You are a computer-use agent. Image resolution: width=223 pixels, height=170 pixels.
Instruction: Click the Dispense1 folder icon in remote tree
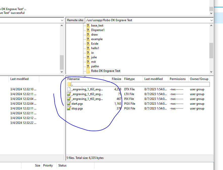click(x=88, y=30)
